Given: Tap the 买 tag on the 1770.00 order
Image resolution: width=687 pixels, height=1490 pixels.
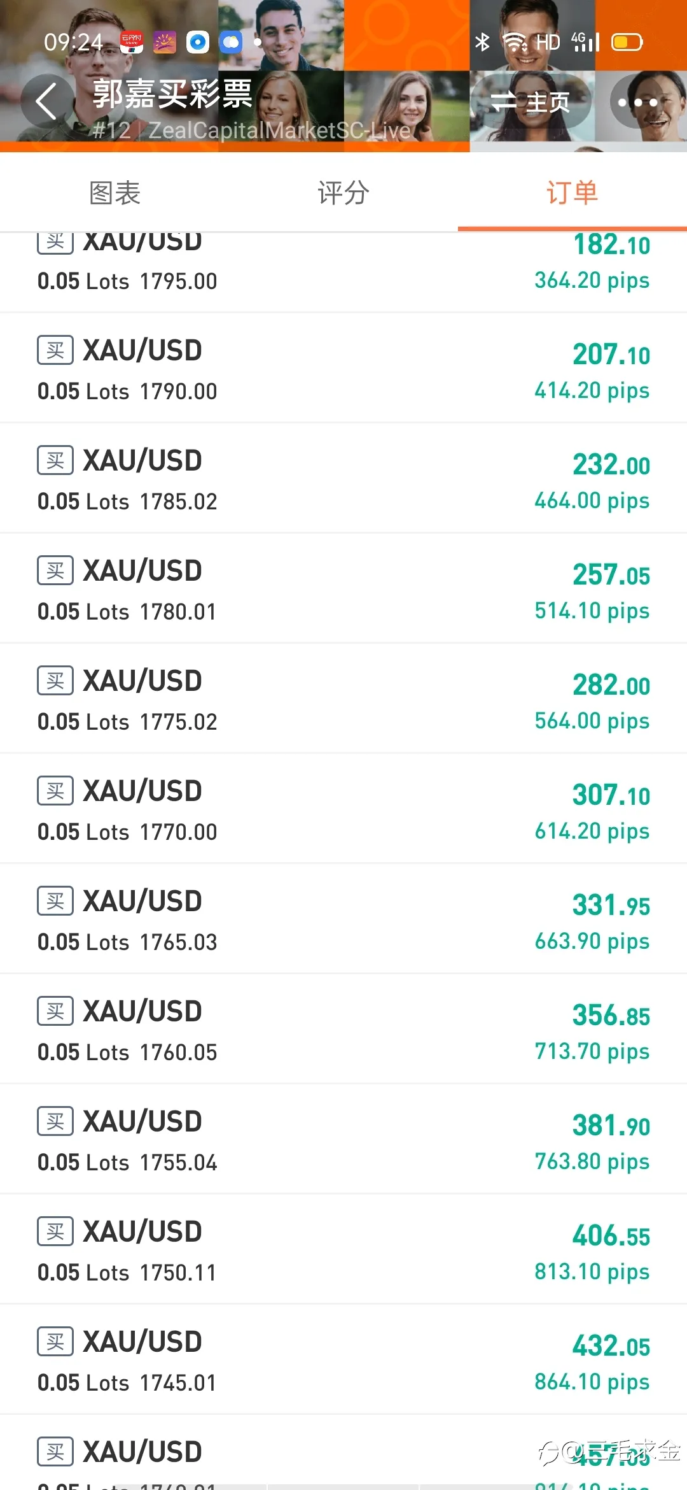Looking at the screenshot, I should pos(55,791).
